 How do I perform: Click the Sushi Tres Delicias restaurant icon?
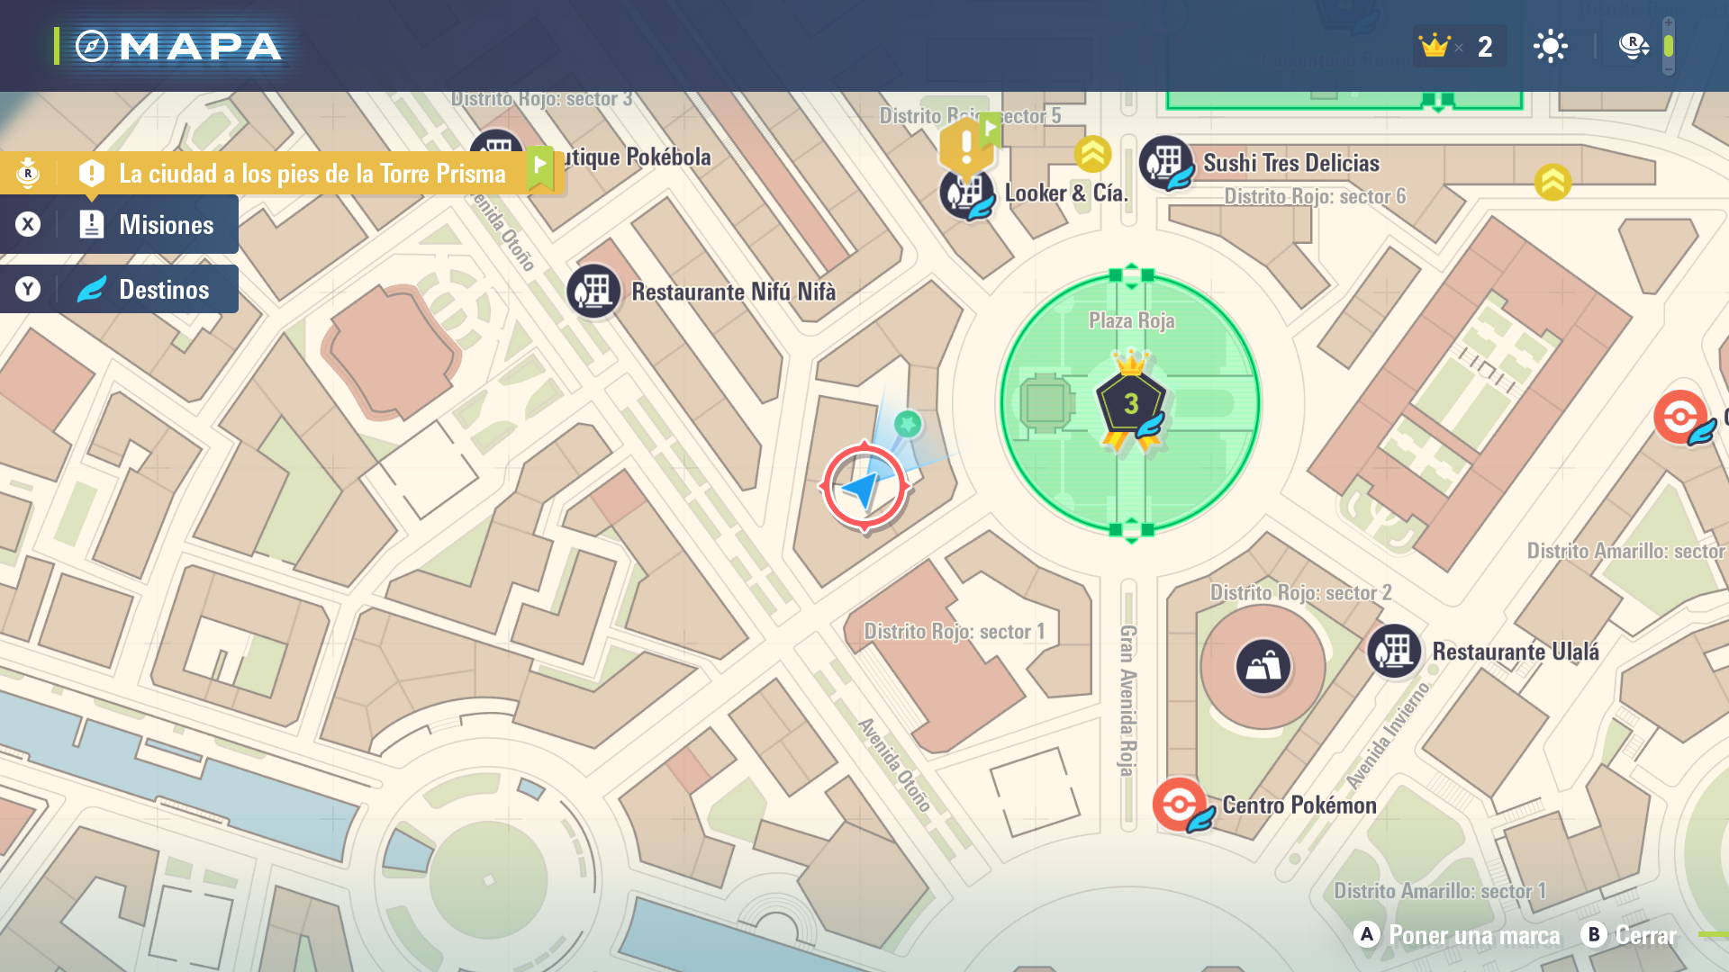[x=1165, y=162]
